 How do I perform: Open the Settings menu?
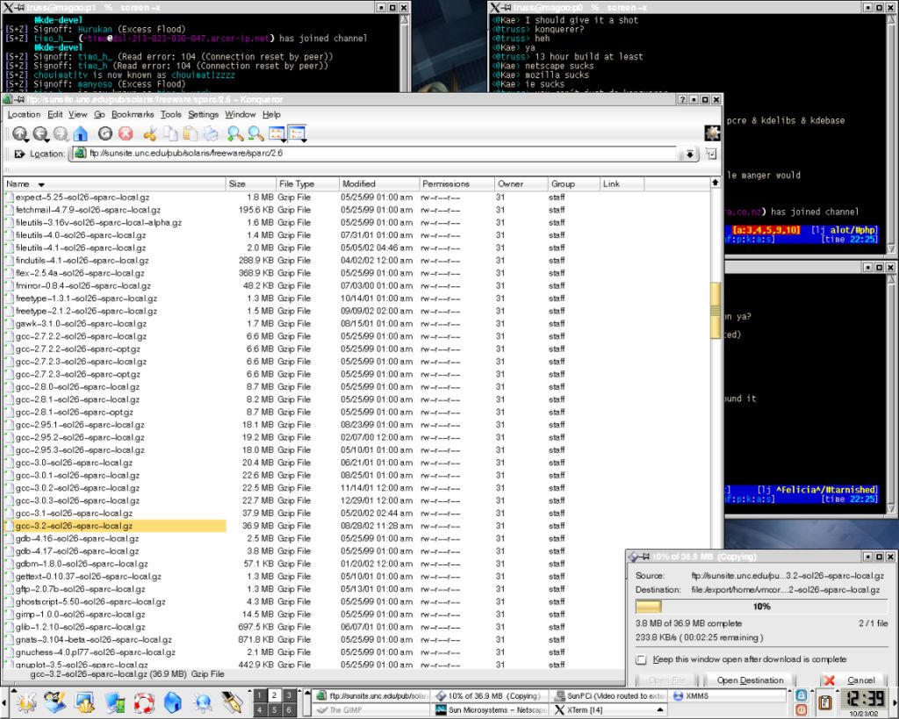pyautogui.click(x=203, y=114)
